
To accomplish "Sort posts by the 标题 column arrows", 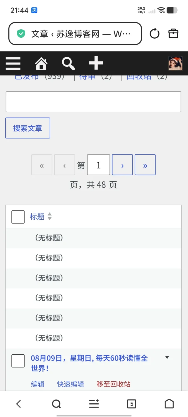I will pyautogui.click(x=50, y=216).
